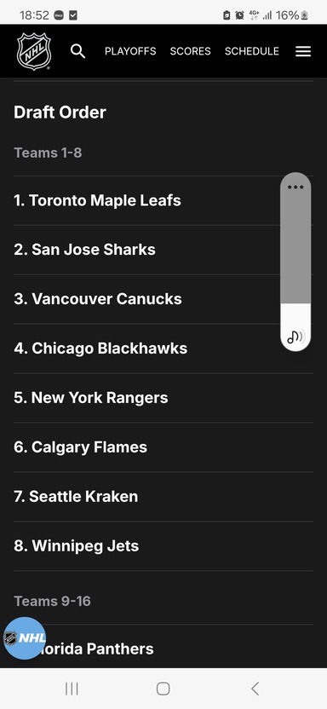The image size is (327, 709).
Task: Go to the SCORES section
Action: point(190,51)
